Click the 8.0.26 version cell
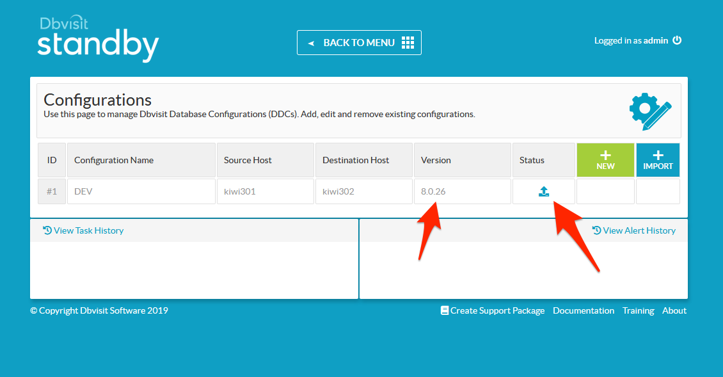The image size is (723, 377). point(463,191)
